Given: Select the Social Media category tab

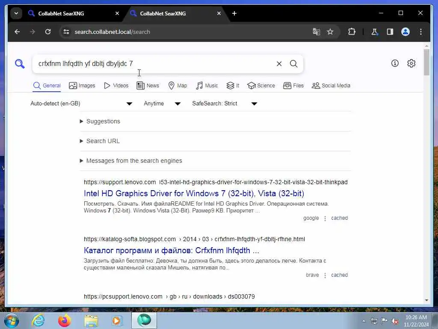Looking at the screenshot, I should pyautogui.click(x=331, y=86).
